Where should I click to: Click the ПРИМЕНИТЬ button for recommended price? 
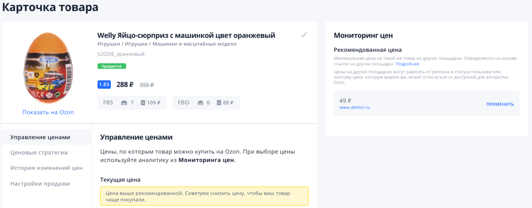click(x=500, y=104)
